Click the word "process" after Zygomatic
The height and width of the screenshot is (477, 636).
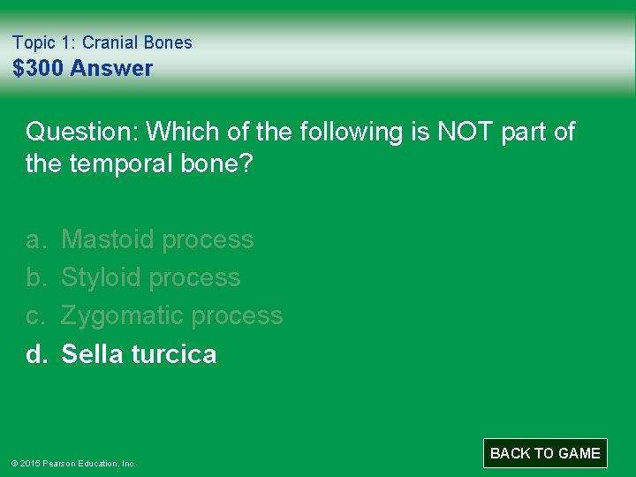coord(237,317)
